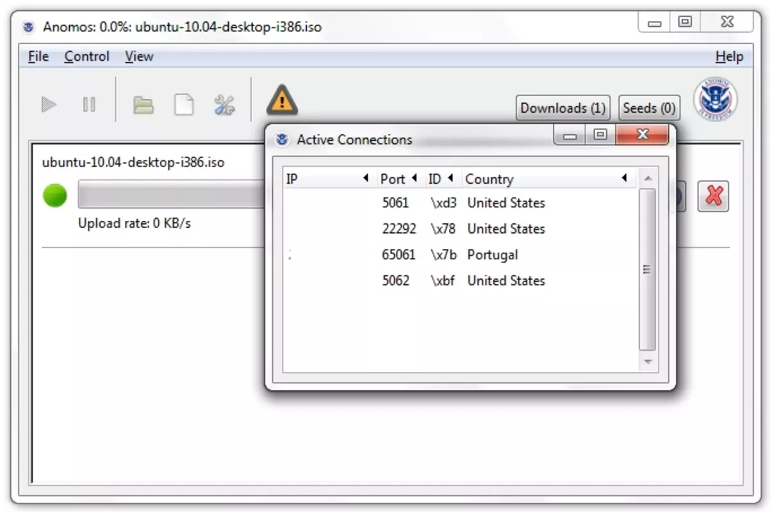772x512 pixels.
Task: Minimize the main Anomos window
Action: [654, 22]
